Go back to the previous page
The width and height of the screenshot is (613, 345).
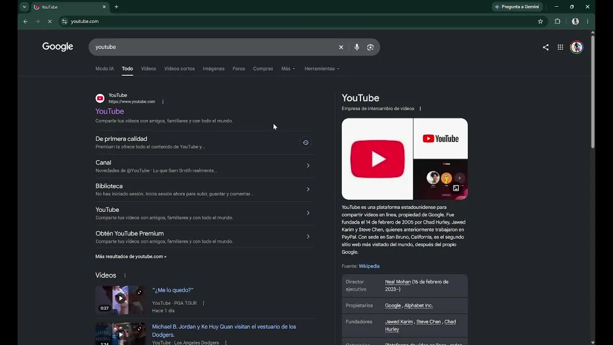tap(25, 22)
